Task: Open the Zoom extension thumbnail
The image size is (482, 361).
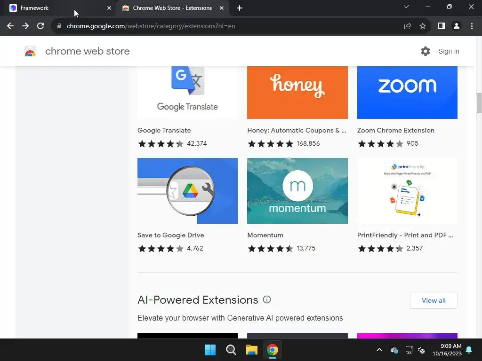Action: (x=407, y=93)
